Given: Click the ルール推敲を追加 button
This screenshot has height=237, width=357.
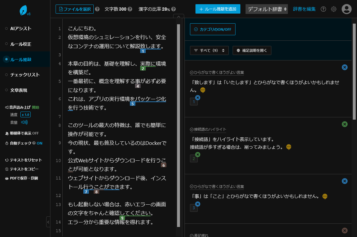Looking at the screenshot, I should [x=218, y=9].
